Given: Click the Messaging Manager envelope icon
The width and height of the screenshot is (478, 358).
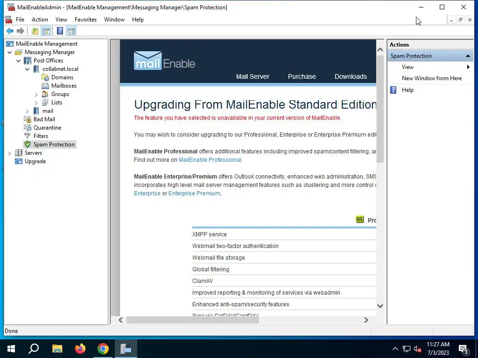Looking at the screenshot, I should 18,52.
